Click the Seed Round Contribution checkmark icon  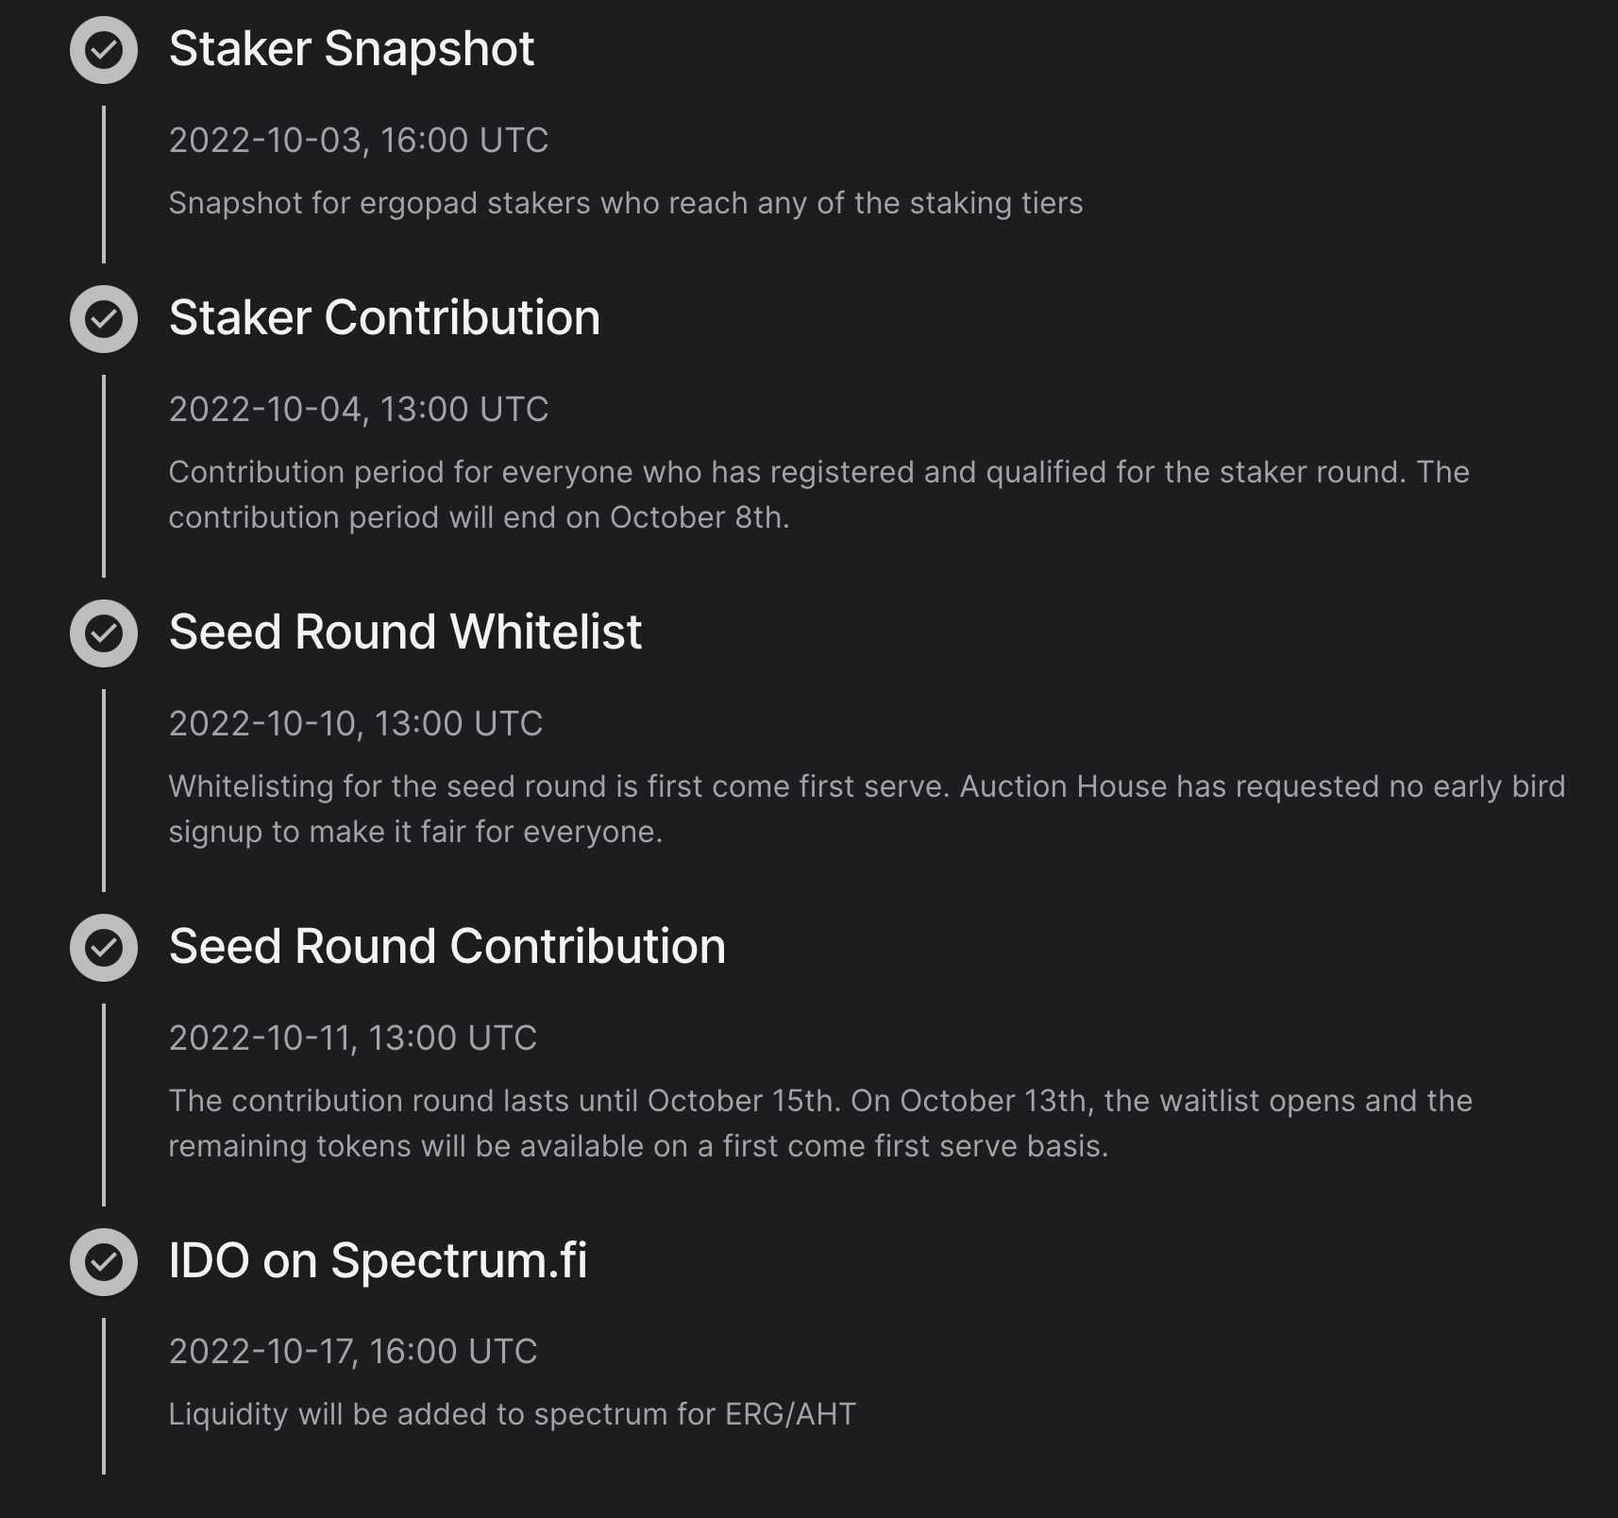(104, 948)
